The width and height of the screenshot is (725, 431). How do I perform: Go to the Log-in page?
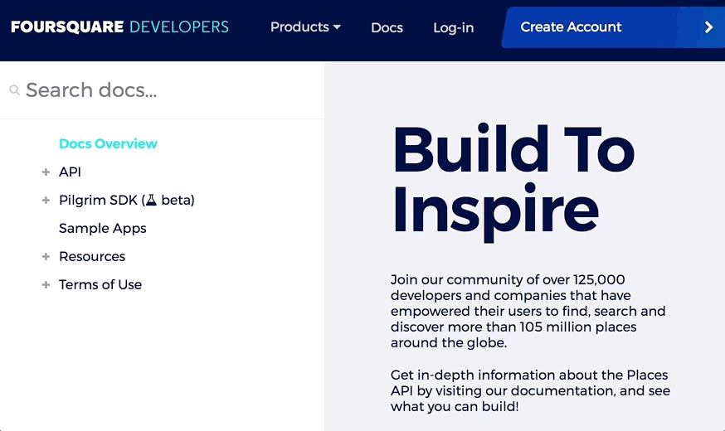coord(454,27)
